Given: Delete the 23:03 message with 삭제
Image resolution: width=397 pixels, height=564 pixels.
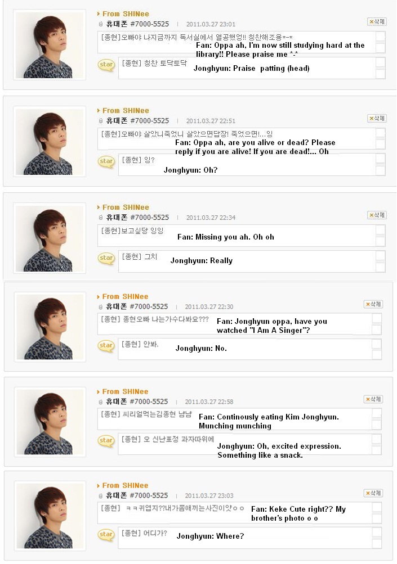Looking at the screenshot, I should 373,493.
